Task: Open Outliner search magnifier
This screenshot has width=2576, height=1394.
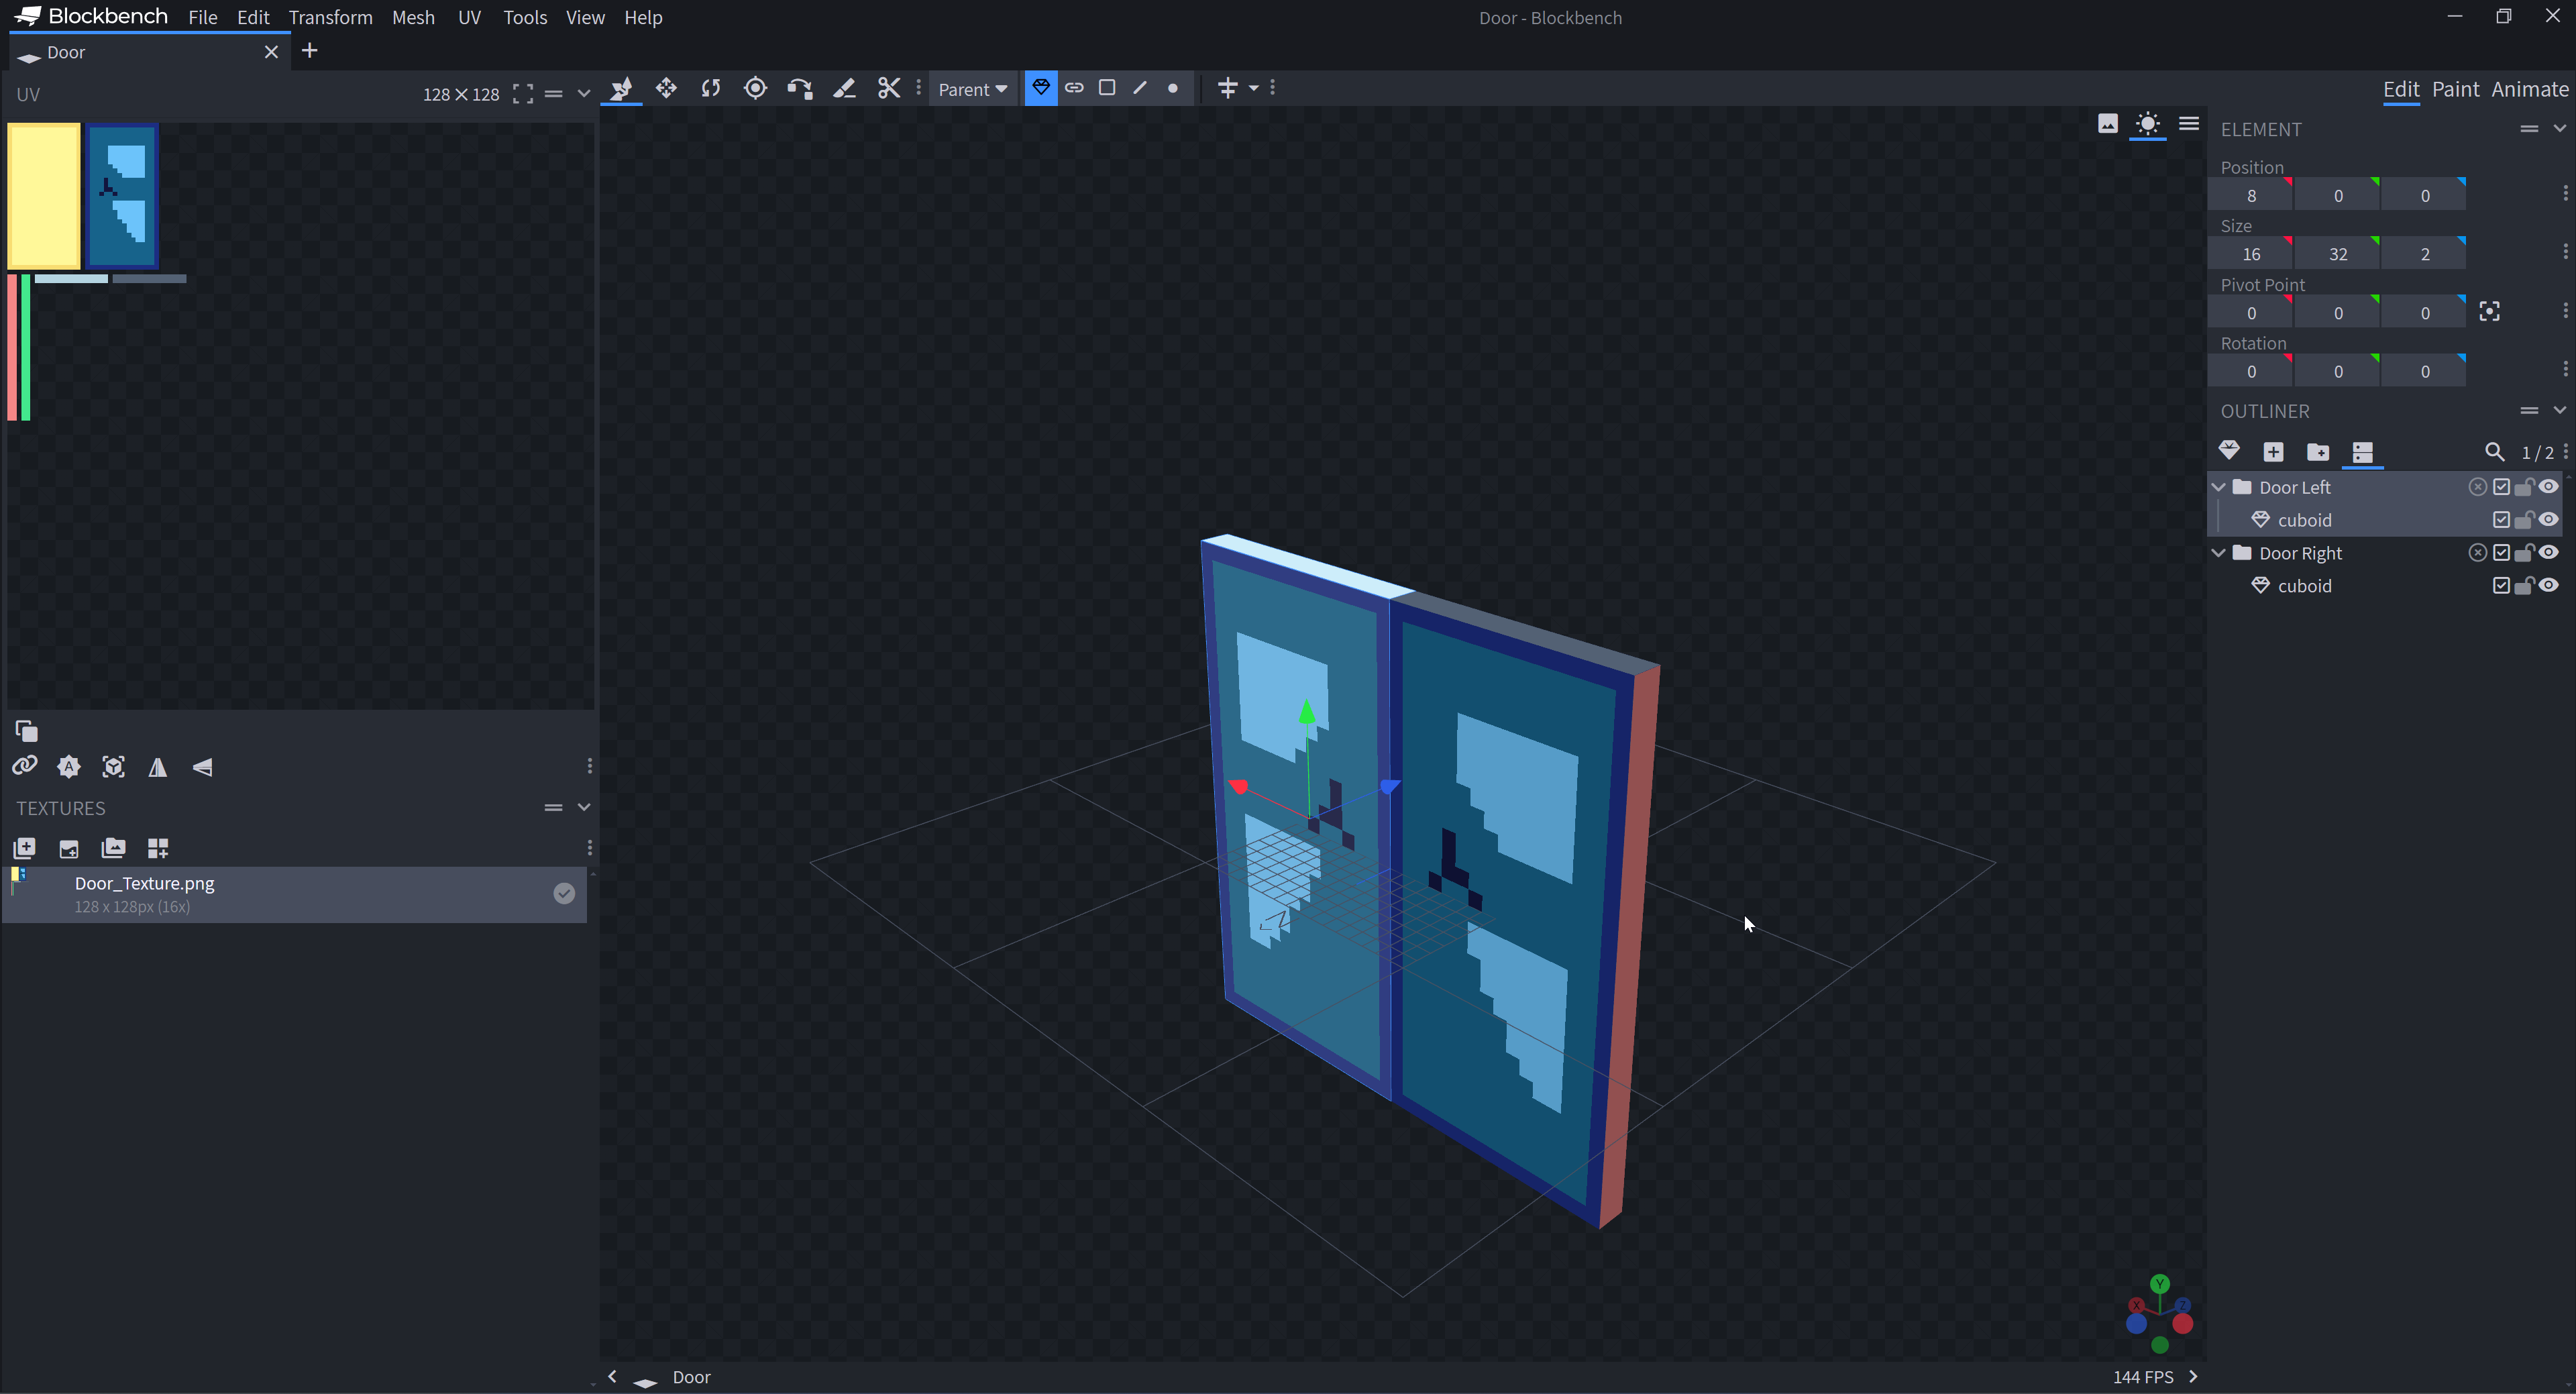Action: tap(2495, 452)
